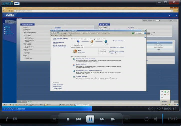Expand the Security item in ZyXEL sidebar
The image size is (181, 126).
7,30
